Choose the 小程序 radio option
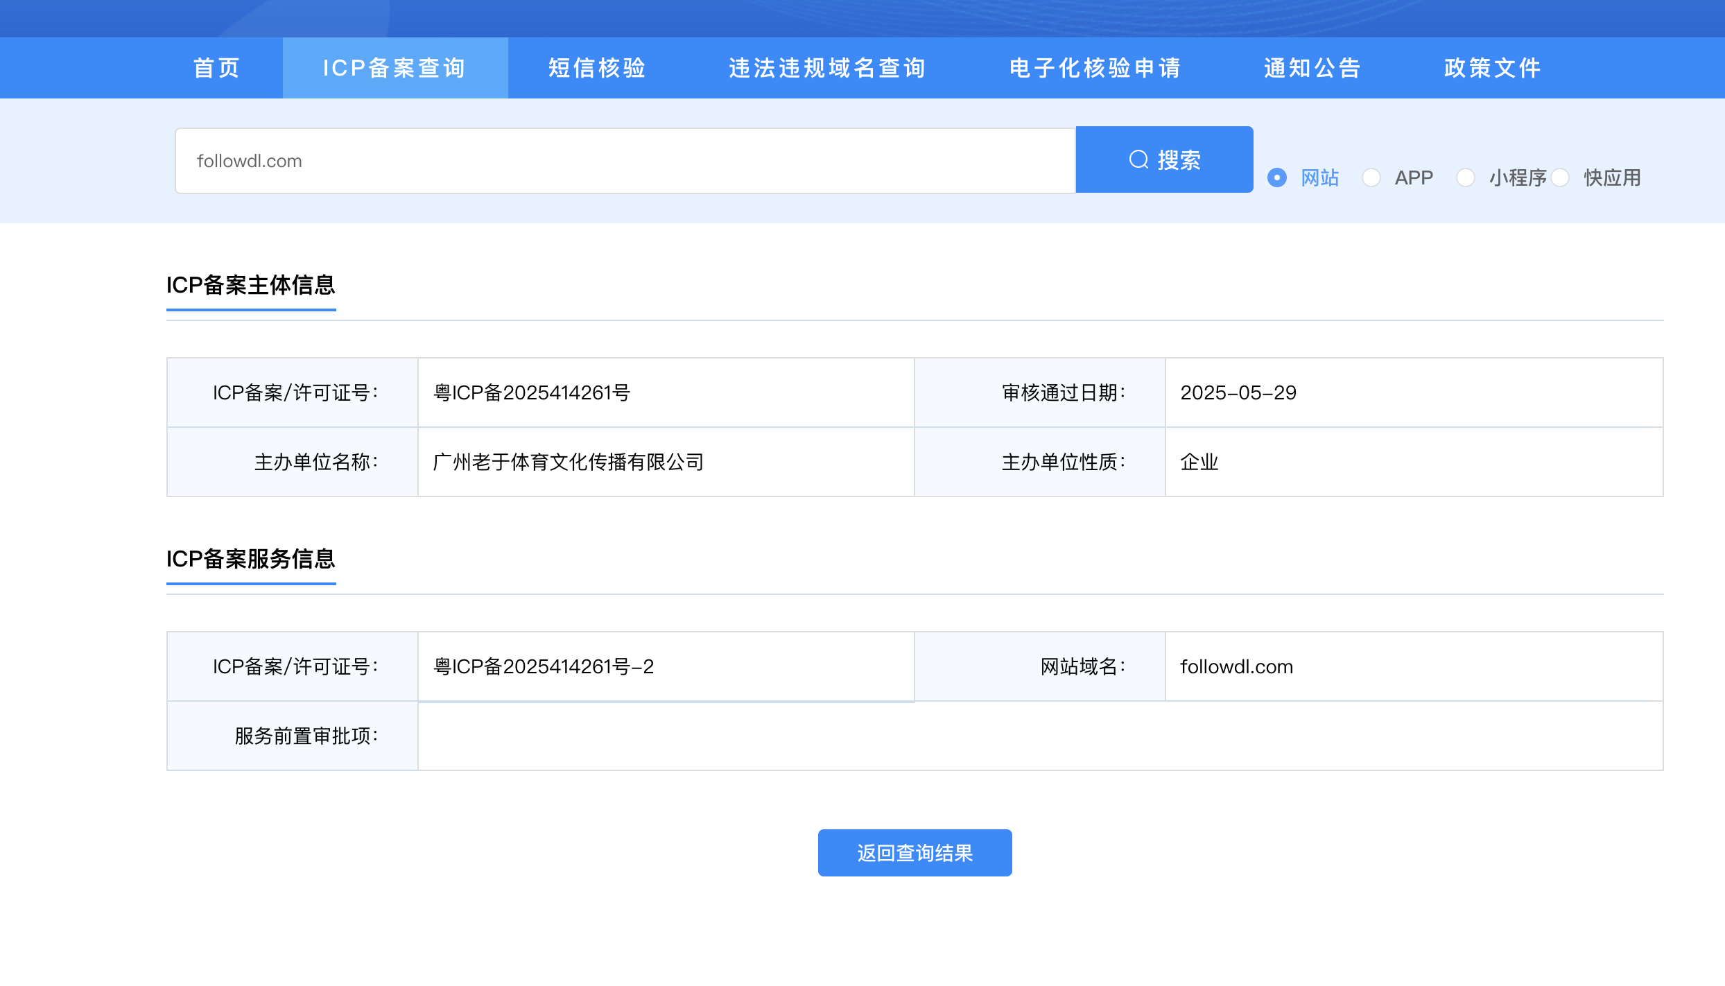This screenshot has height=986, width=1725. (1466, 178)
